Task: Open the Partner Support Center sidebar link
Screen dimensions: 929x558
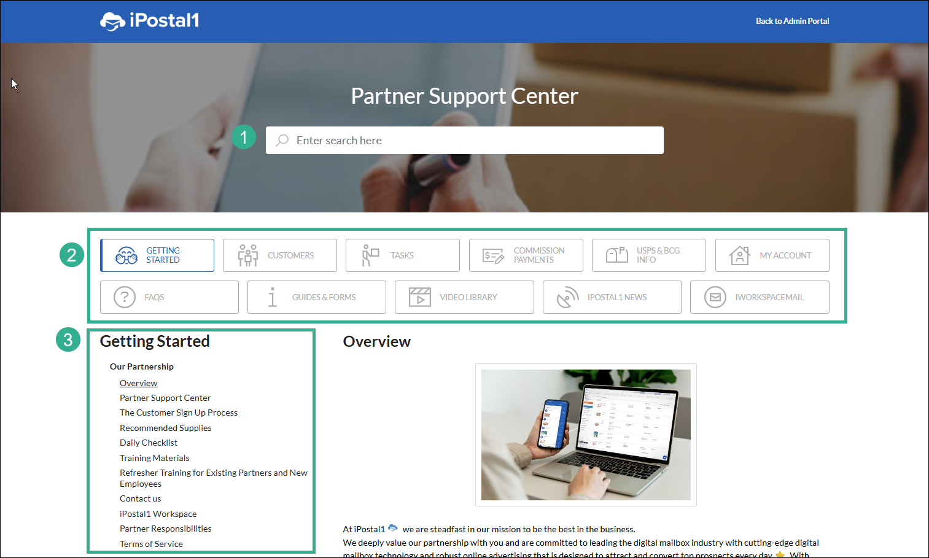Action: tap(165, 398)
